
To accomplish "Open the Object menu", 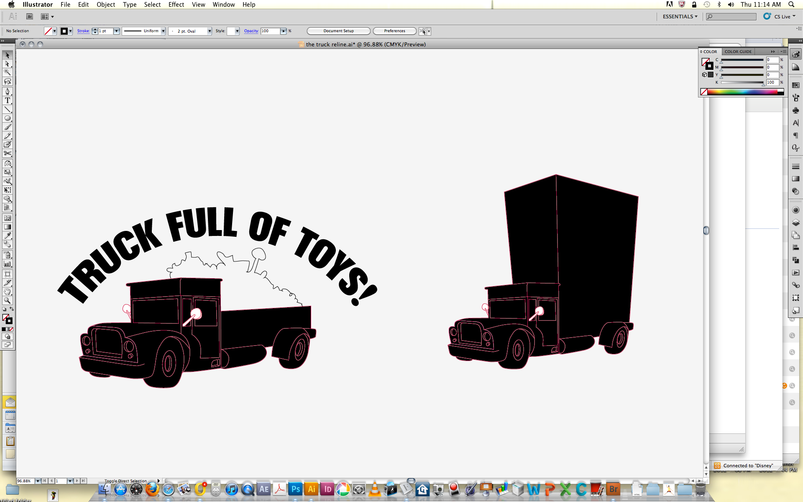I will pos(106,5).
